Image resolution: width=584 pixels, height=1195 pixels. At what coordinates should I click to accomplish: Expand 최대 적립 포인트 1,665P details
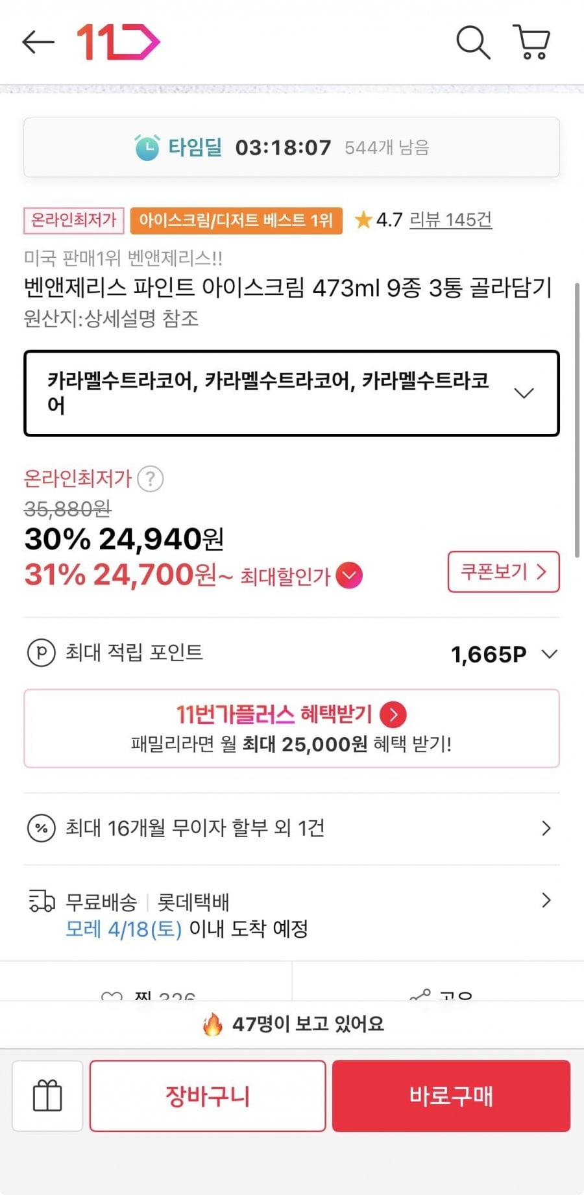[x=549, y=654]
